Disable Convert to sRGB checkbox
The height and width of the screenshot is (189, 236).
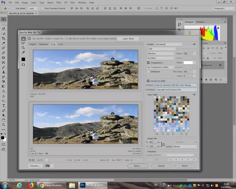pos(148,81)
